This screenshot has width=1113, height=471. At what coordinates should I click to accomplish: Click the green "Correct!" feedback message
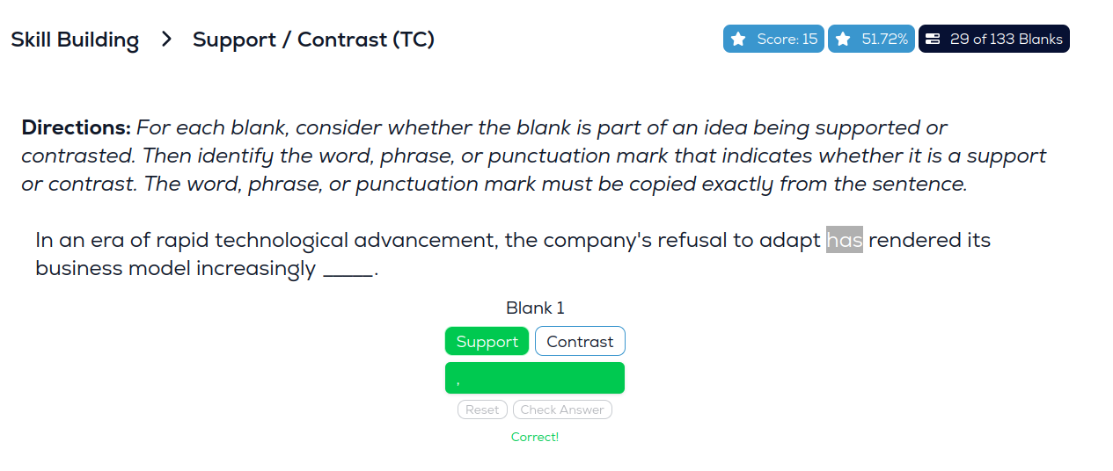pyautogui.click(x=535, y=437)
